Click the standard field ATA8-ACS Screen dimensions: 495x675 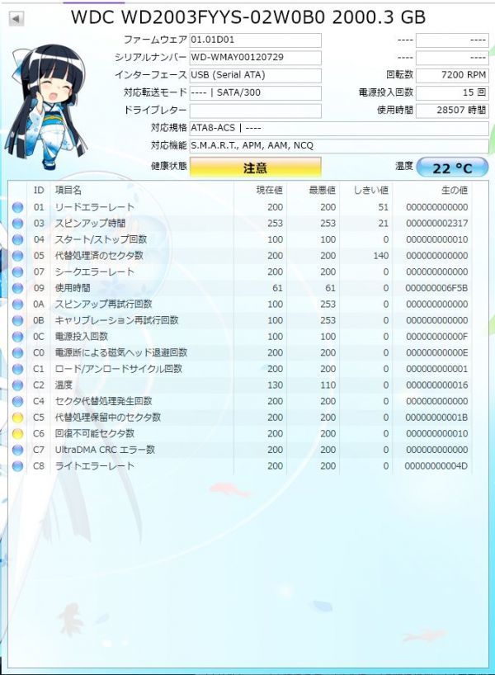339,128
